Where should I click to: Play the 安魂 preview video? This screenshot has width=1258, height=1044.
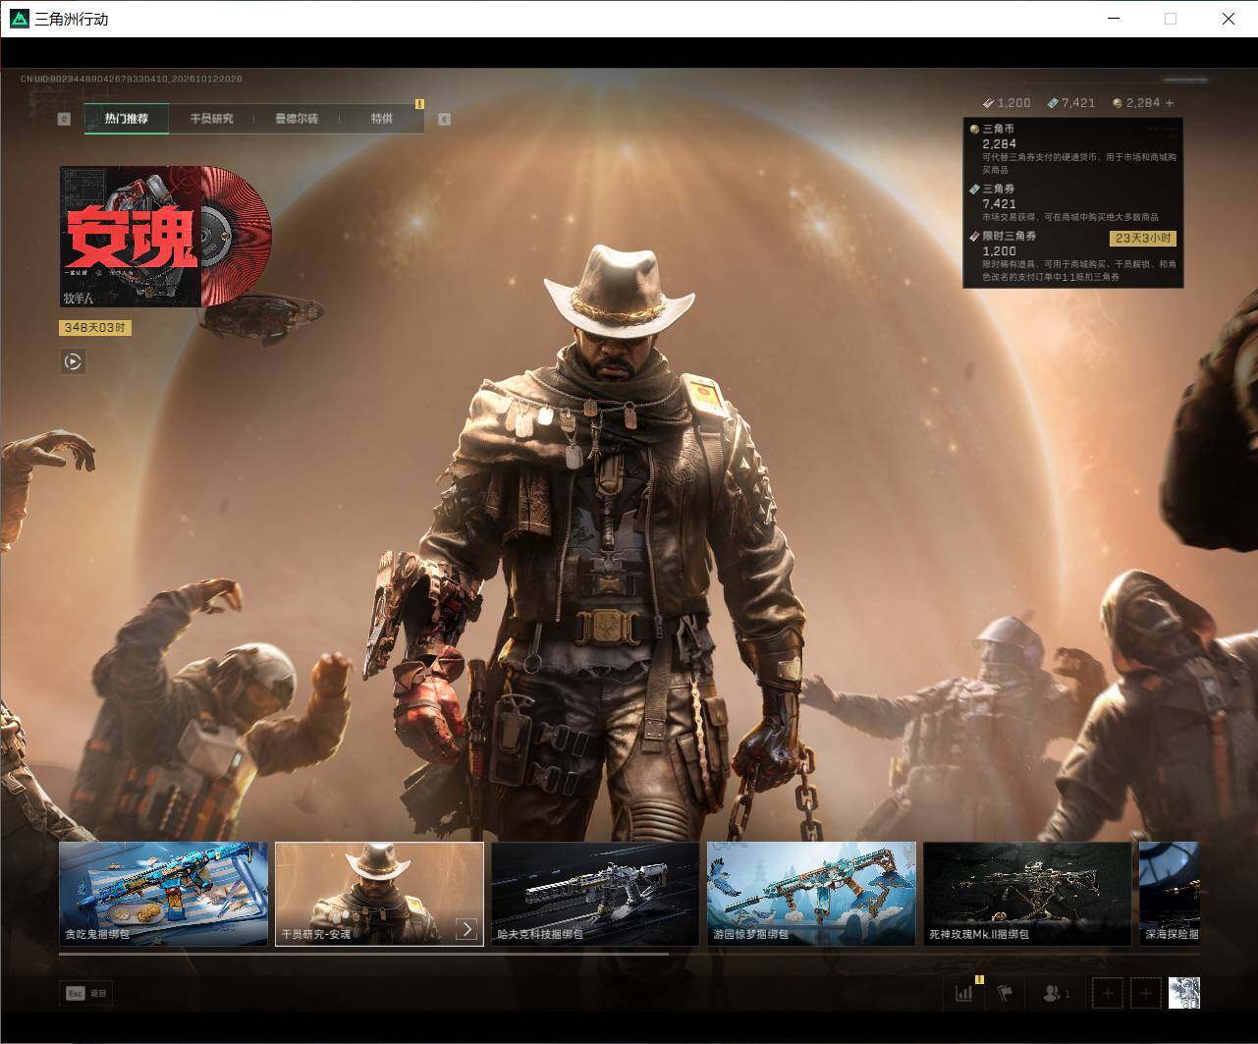click(73, 361)
